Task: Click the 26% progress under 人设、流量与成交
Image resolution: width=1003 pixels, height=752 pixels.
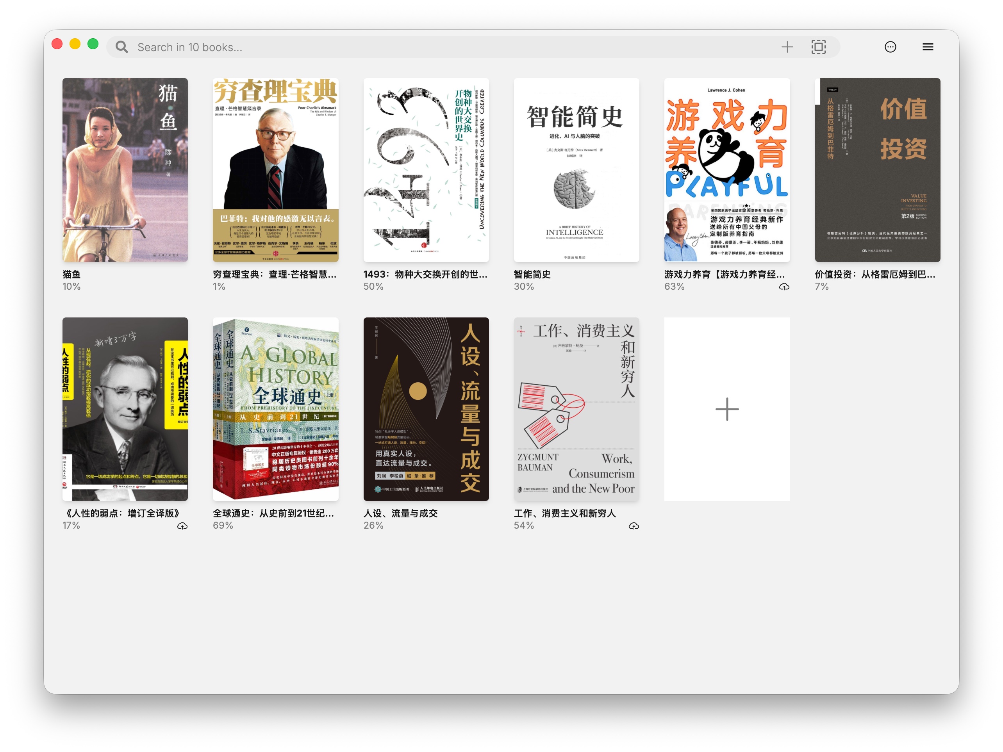Action: 373,526
